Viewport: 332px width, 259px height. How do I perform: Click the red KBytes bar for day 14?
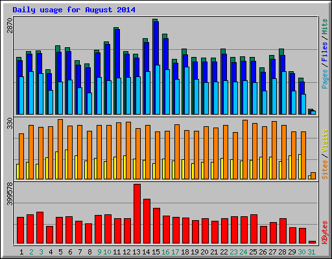[147, 221]
